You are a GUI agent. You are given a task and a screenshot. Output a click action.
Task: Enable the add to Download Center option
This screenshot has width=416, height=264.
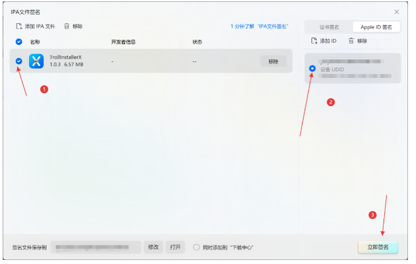[x=197, y=247]
